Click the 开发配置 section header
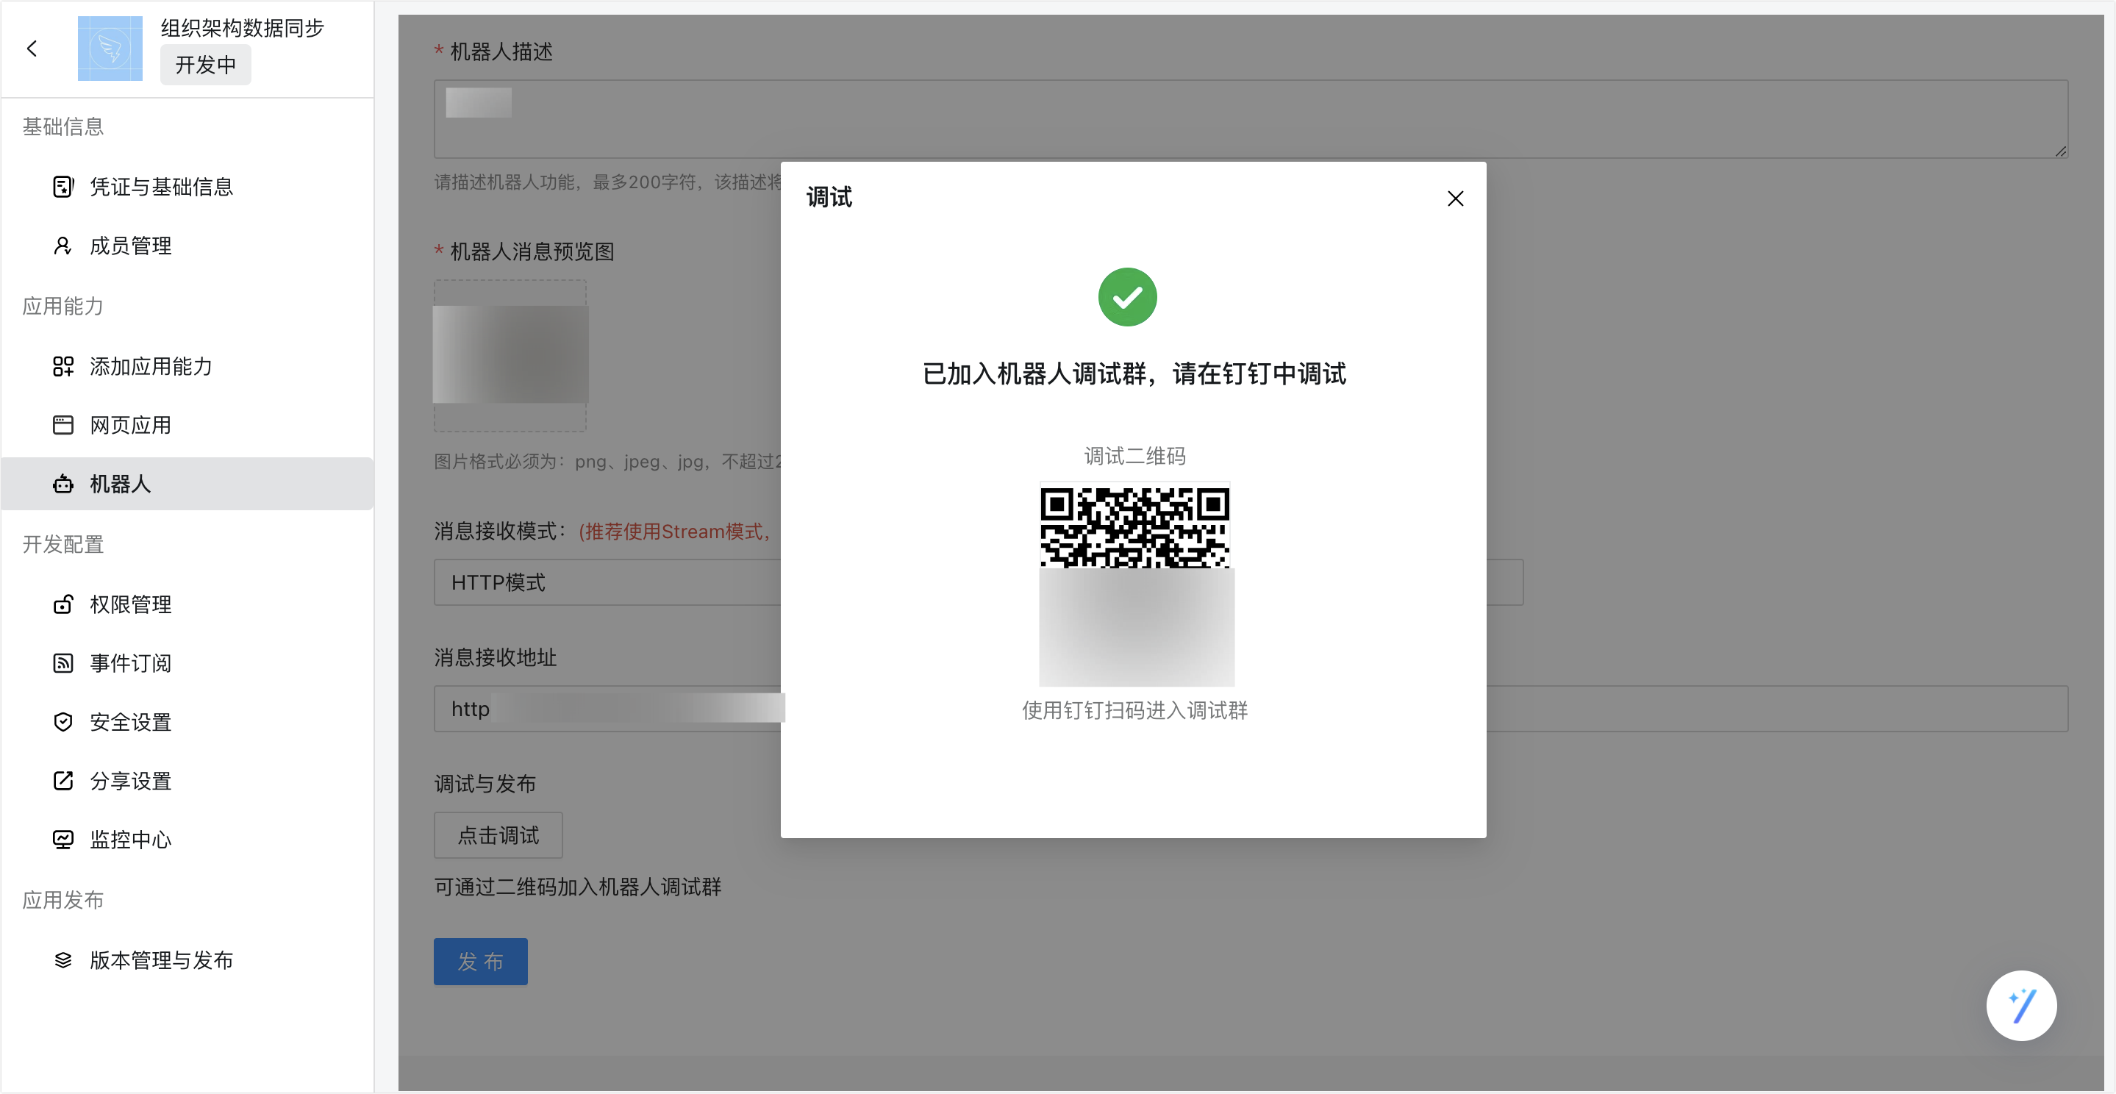 pyautogui.click(x=63, y=545)
